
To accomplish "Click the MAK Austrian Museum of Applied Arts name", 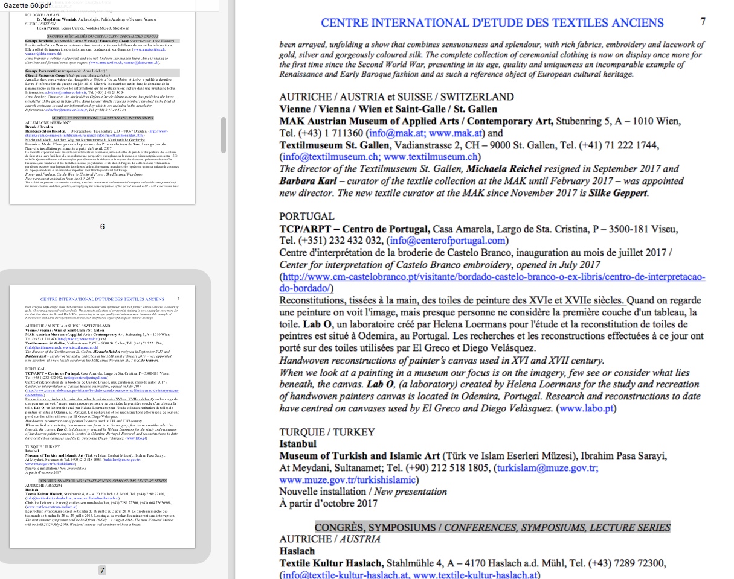I will click(x=416, y=121).
